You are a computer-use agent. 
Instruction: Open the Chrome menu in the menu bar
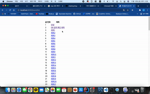pos(9,1)
